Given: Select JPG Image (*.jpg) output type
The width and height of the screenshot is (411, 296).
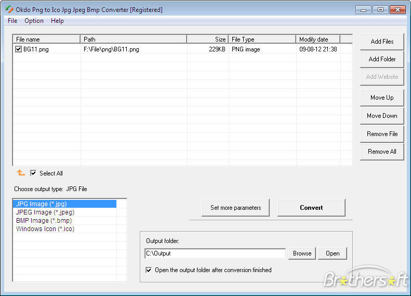Looking at the screenshot, I should [x=64, y=204].
